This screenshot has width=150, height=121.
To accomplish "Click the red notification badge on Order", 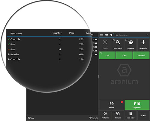I will 122,102.
